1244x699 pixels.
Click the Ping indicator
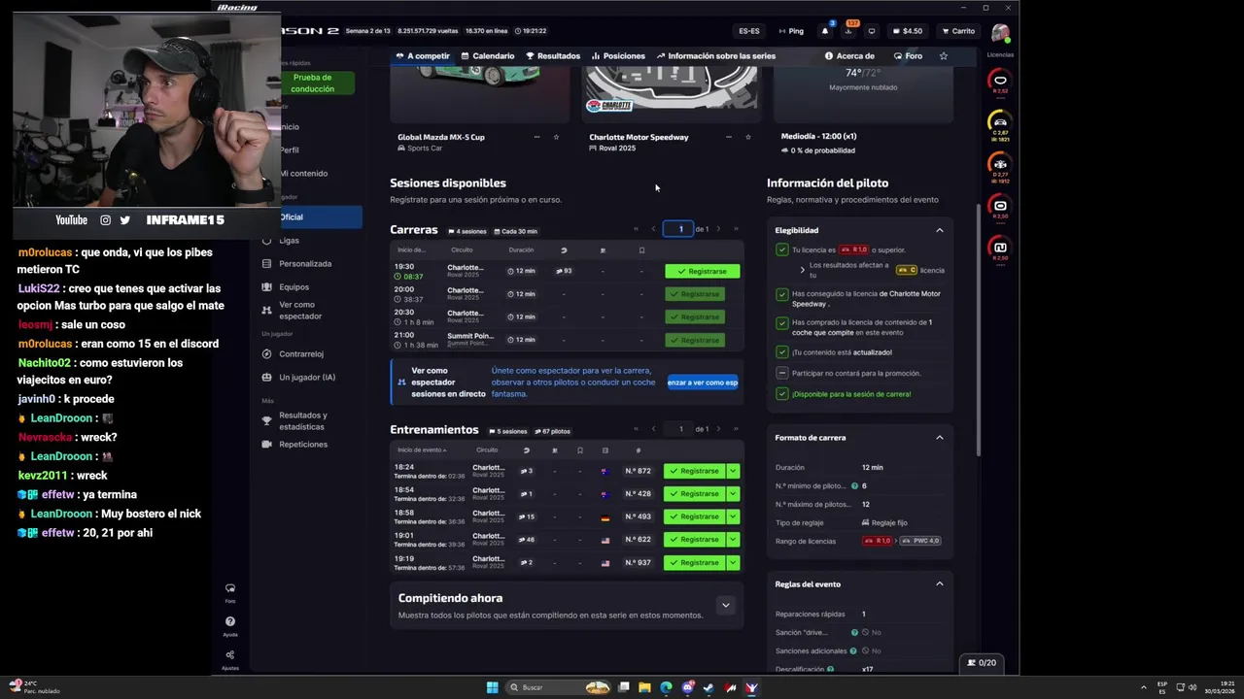pos(790,31)
